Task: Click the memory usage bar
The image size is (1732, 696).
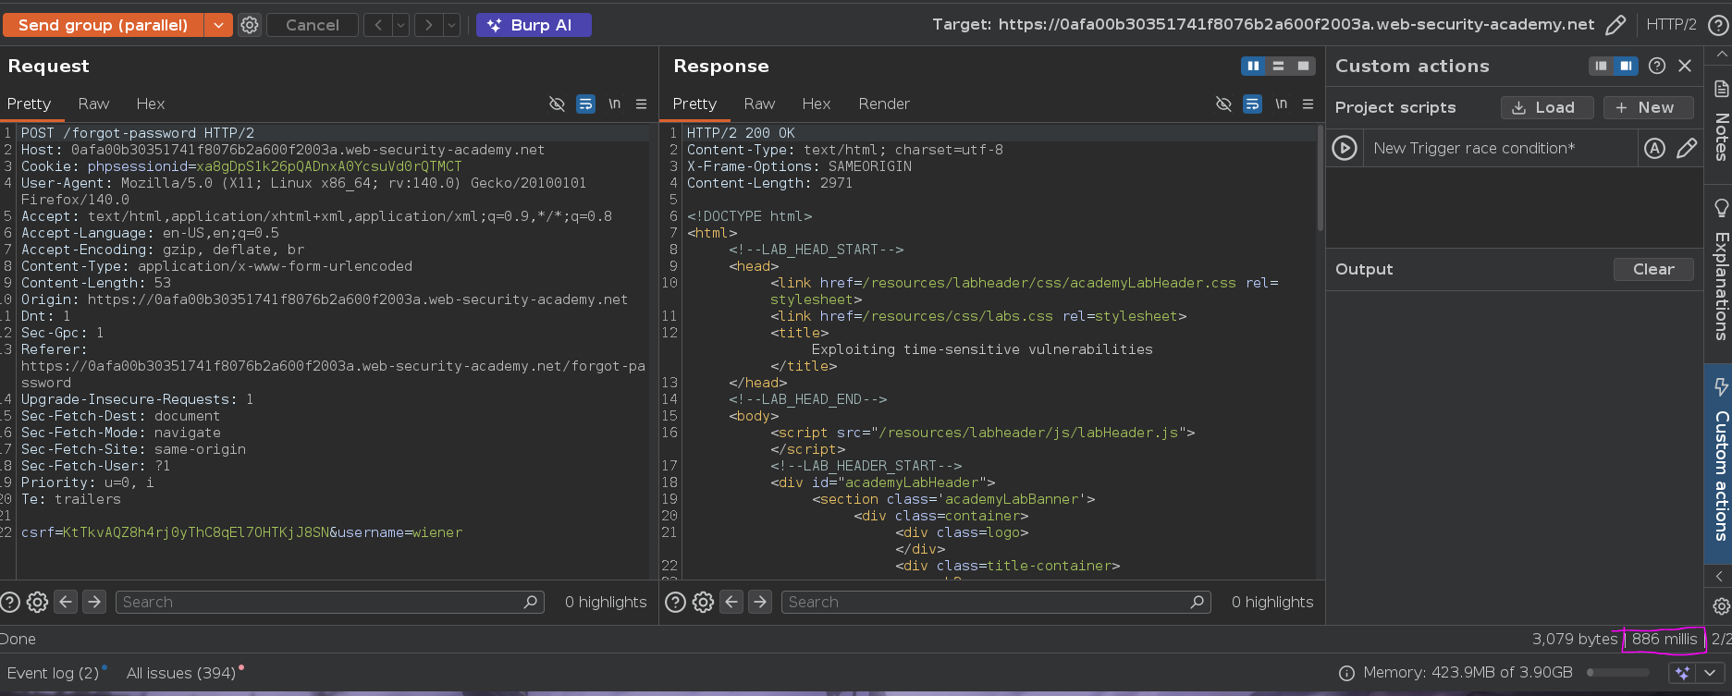Action: tap(1618, 673)
